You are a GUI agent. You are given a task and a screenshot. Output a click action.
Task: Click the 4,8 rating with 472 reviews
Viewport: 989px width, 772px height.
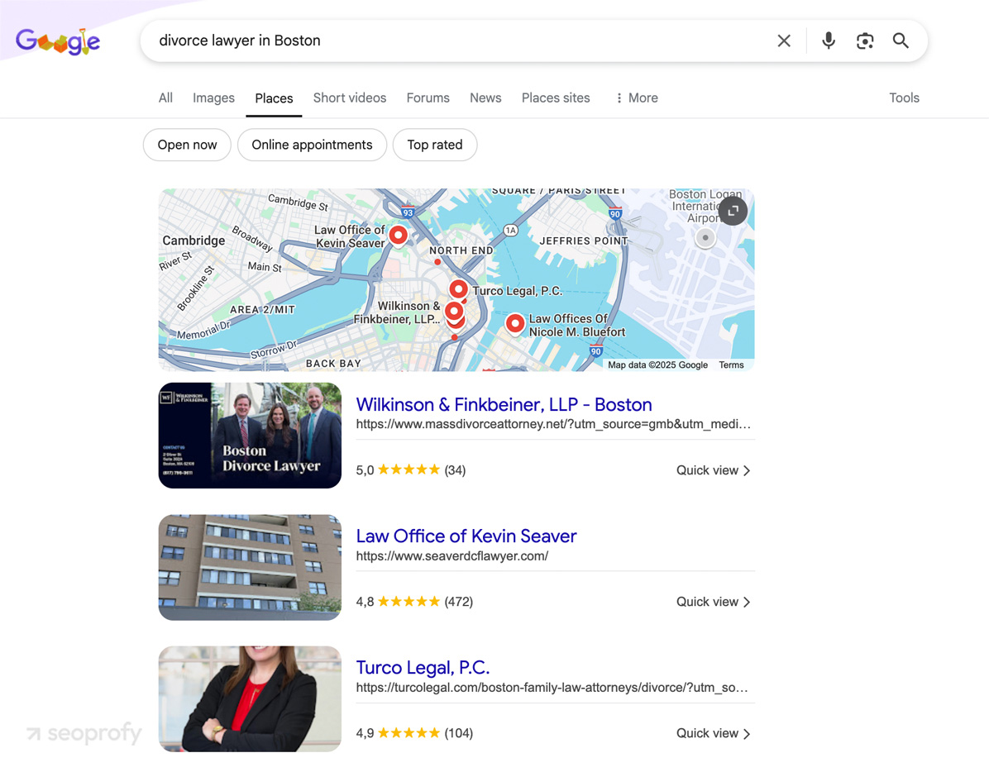(414, 602)
